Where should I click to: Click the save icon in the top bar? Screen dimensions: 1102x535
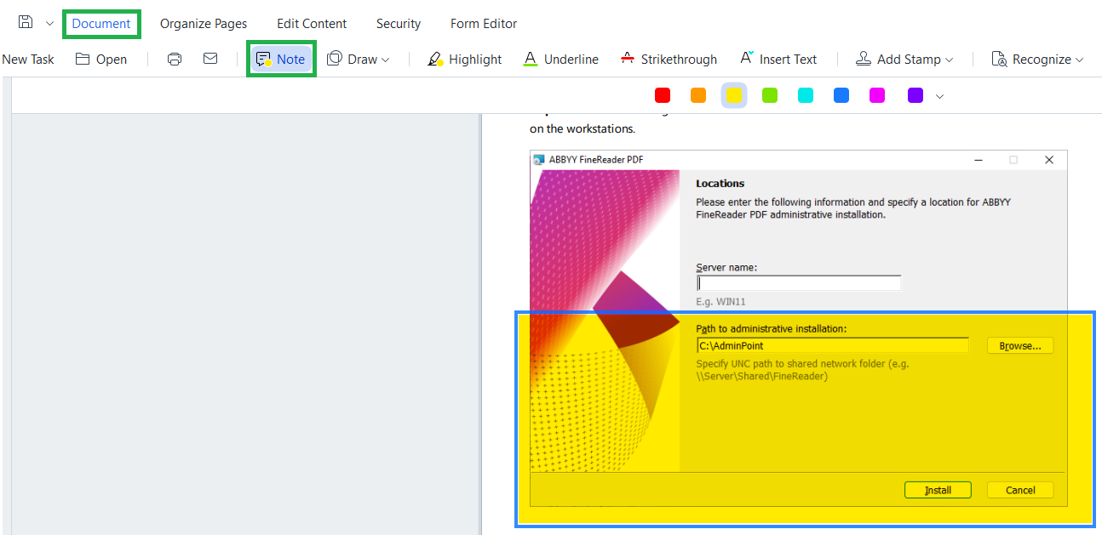26,22
